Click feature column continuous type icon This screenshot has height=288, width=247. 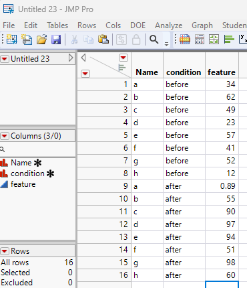point(4,184)
